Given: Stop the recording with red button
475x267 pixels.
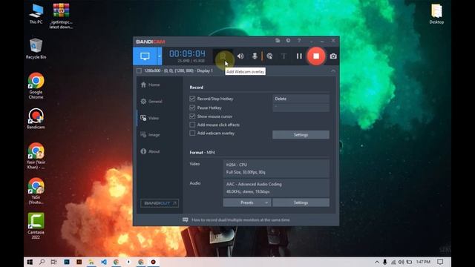Looking at the screenshot, I should tap(316, 56).
